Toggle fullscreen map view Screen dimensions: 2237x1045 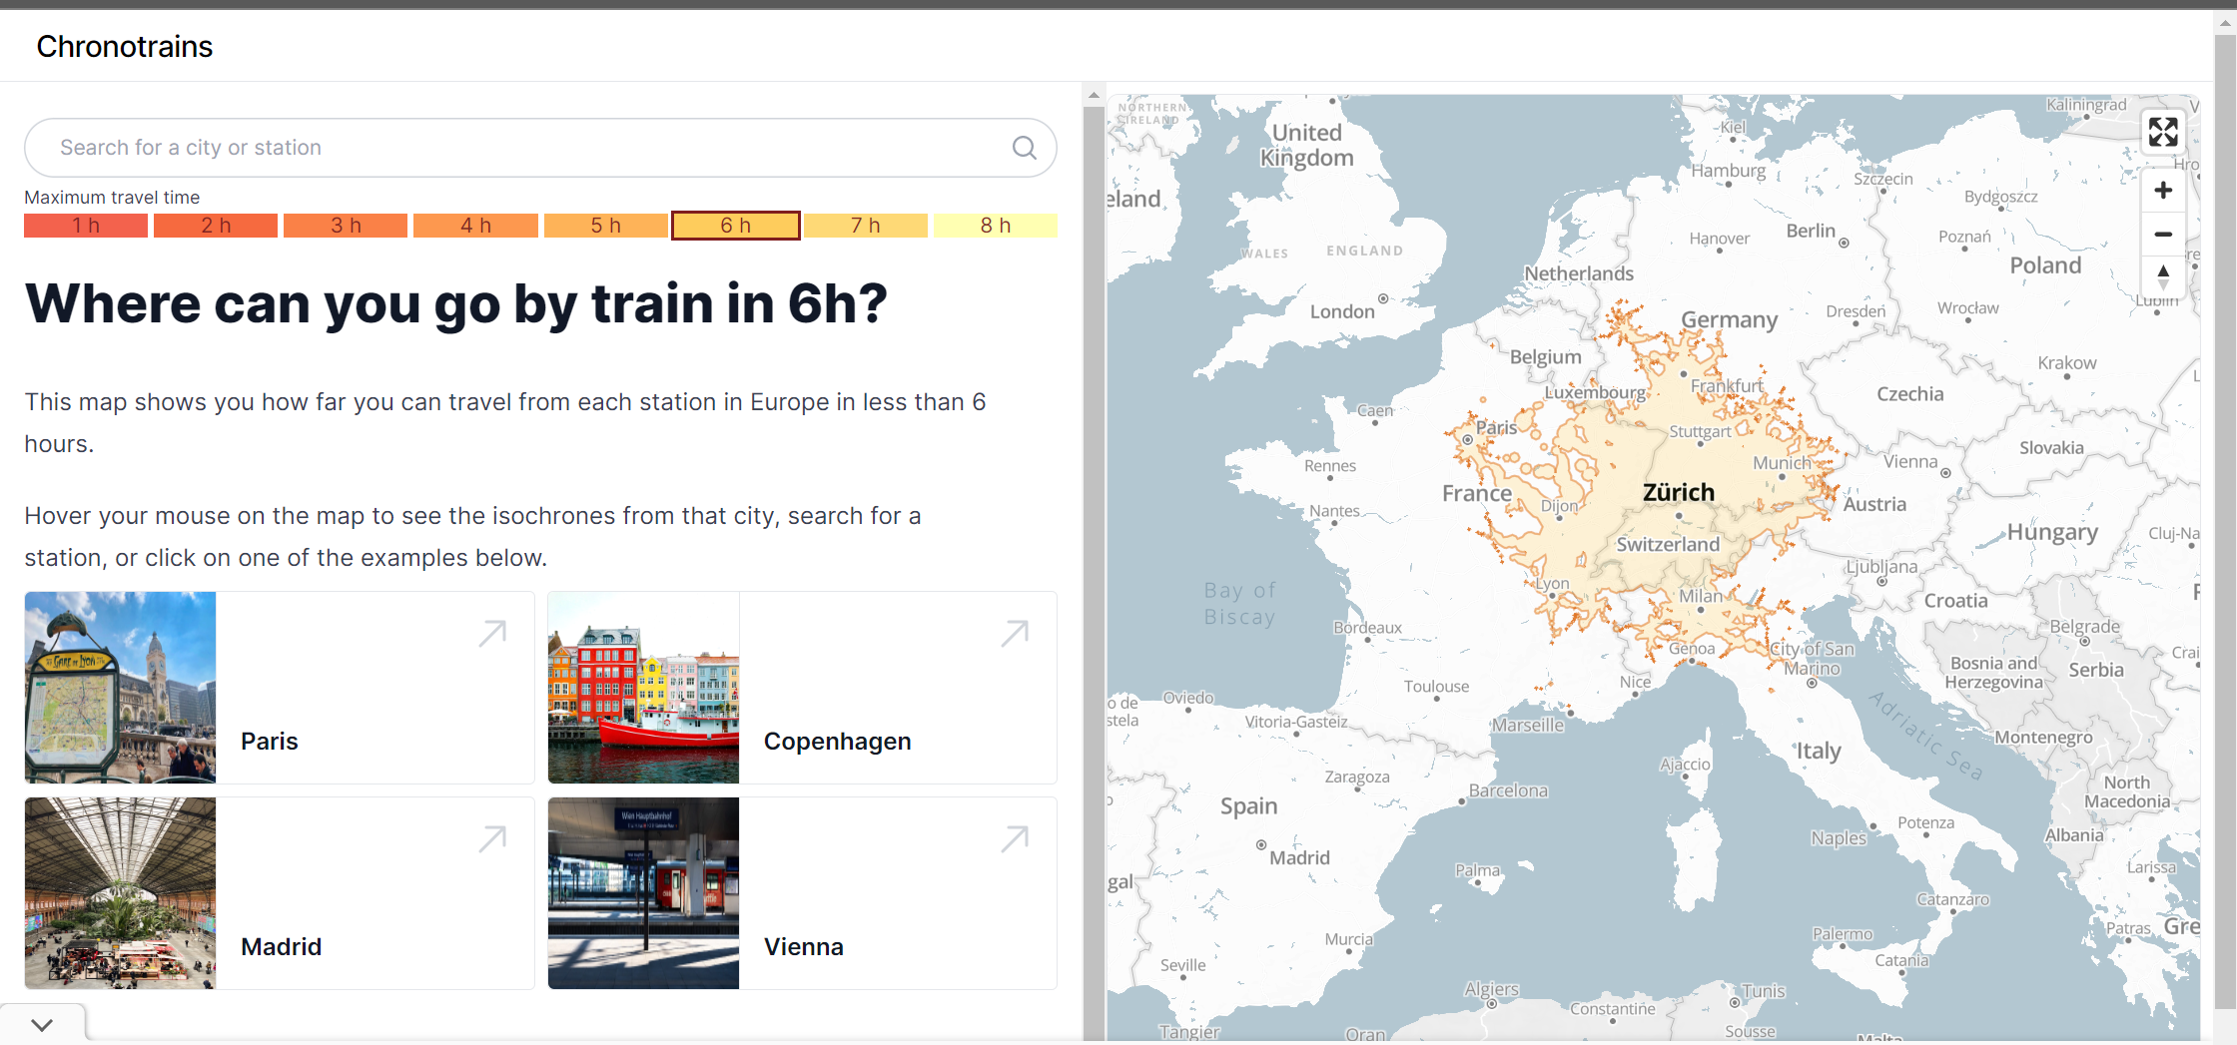pos(2162,132)
